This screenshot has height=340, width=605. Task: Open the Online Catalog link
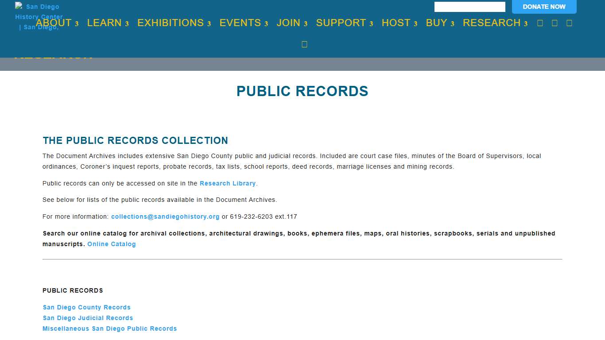112,244
